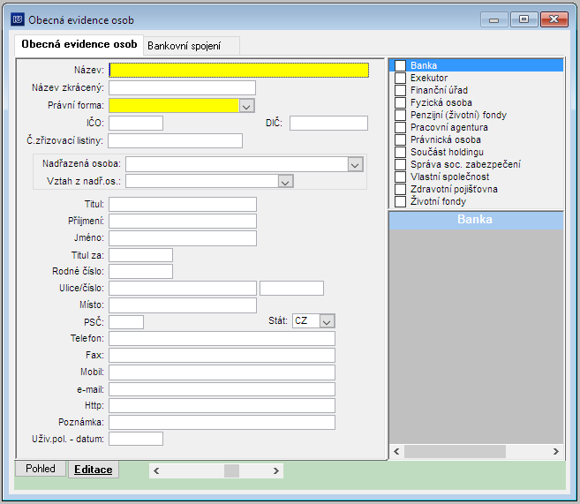Screen dimensions: 580x504
Task: Click the Rodné číslo field
Action: [140, 271]
